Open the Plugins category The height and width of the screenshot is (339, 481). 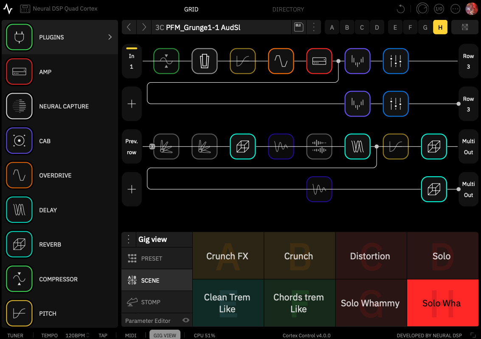tap(60, 37)
